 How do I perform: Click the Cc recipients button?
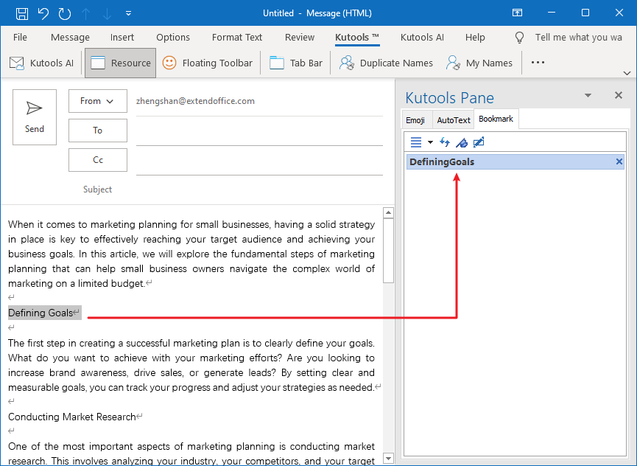click(97, 160)
